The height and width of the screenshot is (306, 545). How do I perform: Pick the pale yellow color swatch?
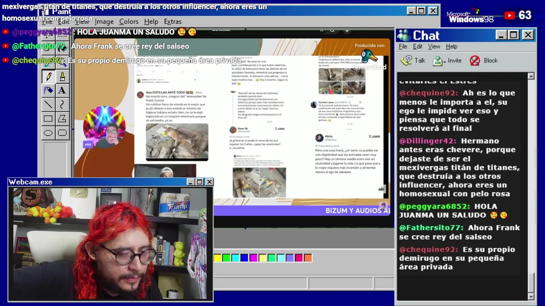(x=263, y=258)
